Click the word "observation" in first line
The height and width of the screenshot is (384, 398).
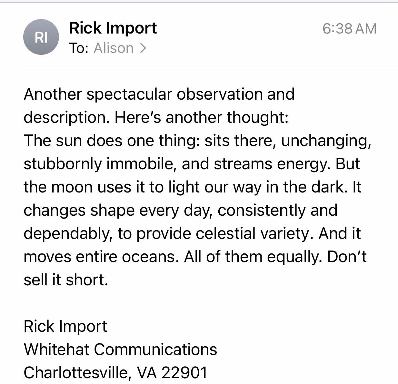(x=219, y=94)
